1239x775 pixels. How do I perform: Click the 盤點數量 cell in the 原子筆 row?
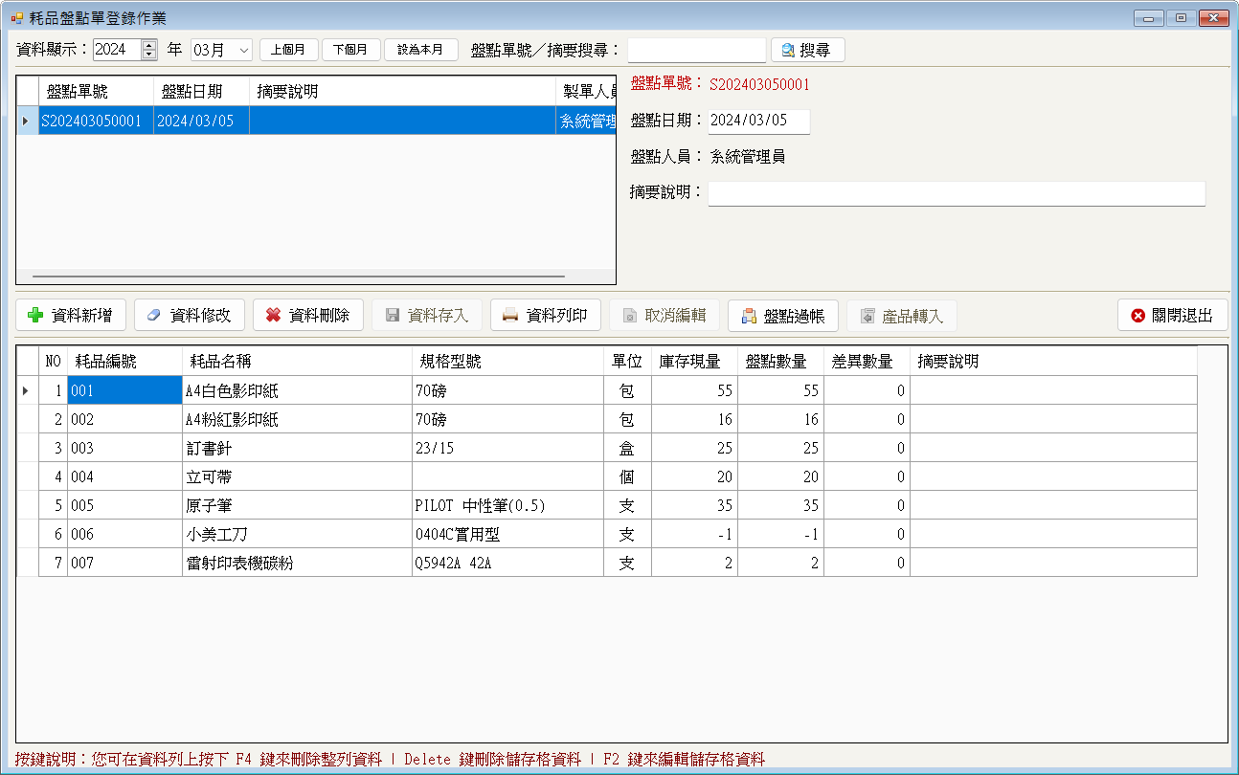tap(779, 505)
